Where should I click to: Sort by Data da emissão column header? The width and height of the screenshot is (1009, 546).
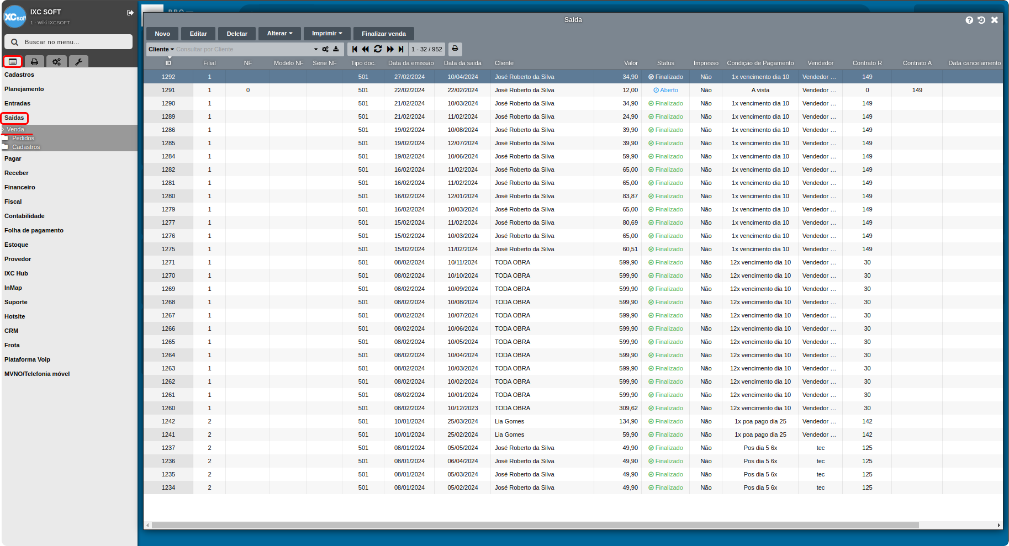click(411, 63)
